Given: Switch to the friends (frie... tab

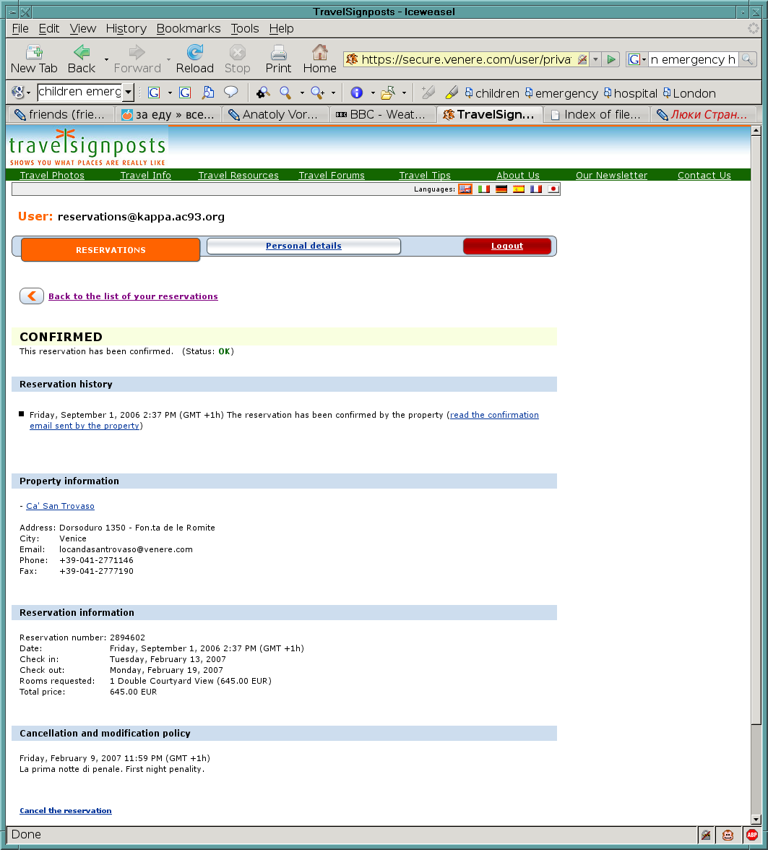Looking at the screenshot, I should coord(61,114).
